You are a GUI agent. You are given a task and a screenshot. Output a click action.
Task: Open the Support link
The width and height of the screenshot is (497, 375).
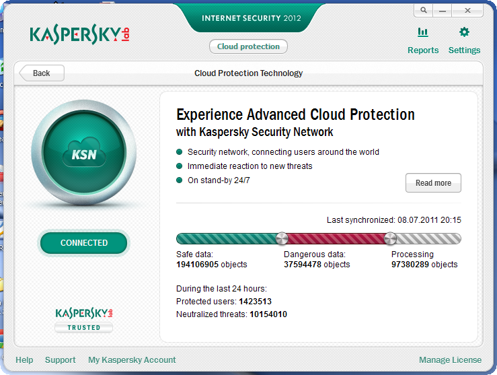tap(61, 360)
